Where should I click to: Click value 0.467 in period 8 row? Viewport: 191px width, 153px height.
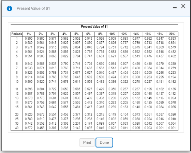pyautogui.click(x=112, y=73)
